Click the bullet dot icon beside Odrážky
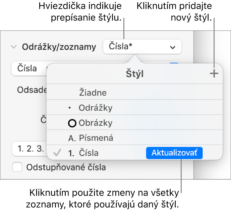Image resolution: width=231 pixels, height=213 pixels. tap(69, 108)
